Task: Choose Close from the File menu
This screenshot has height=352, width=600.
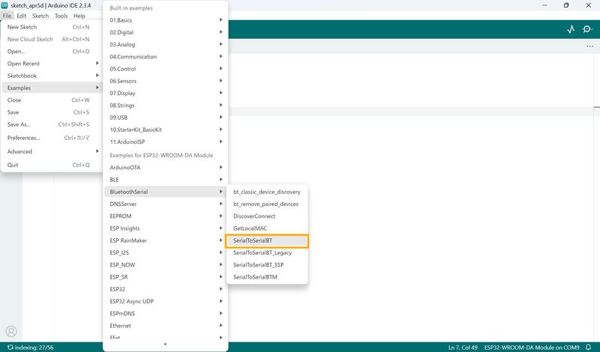Action: click(51, 100)
